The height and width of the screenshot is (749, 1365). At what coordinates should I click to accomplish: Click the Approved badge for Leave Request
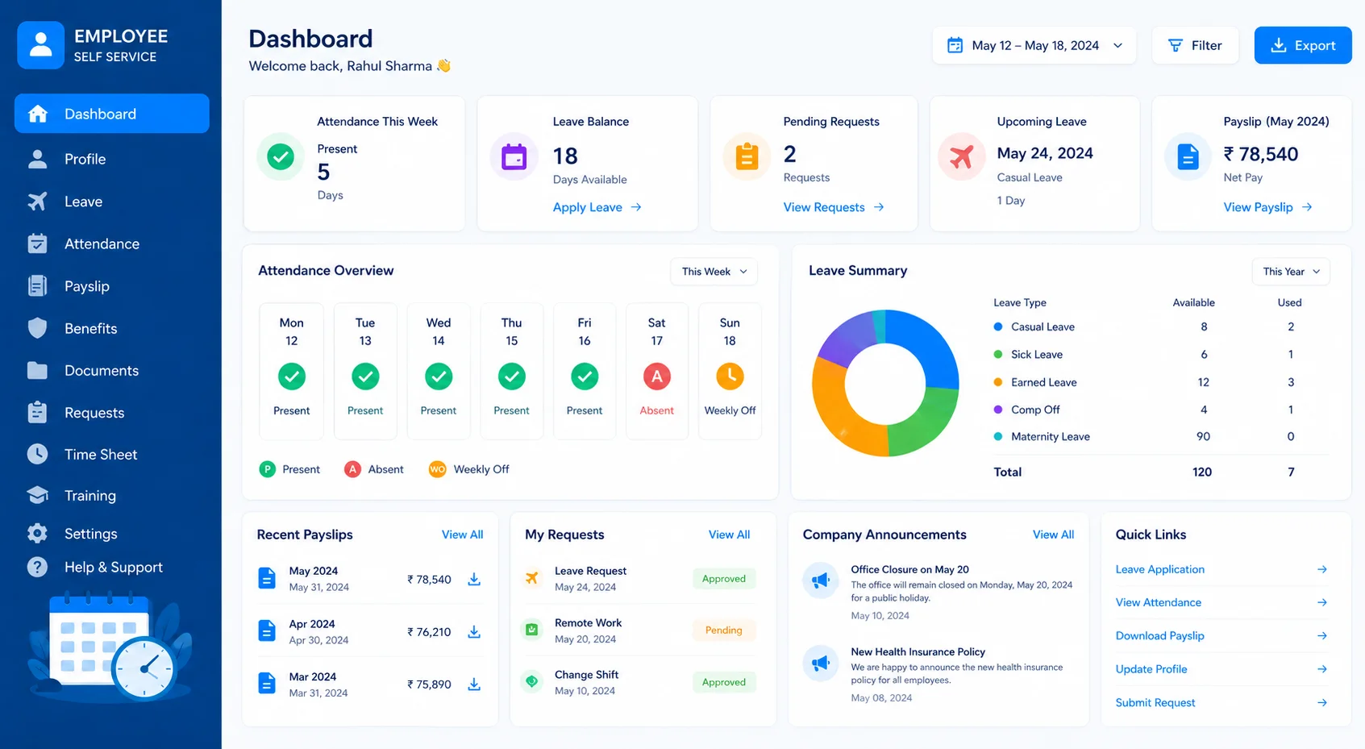723,578
